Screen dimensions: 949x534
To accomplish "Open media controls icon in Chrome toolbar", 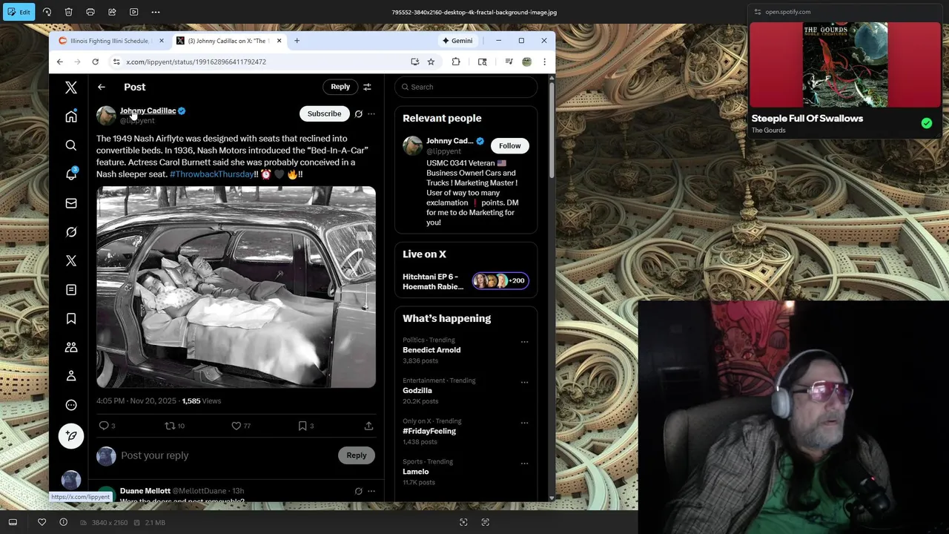I will [509, 62].
